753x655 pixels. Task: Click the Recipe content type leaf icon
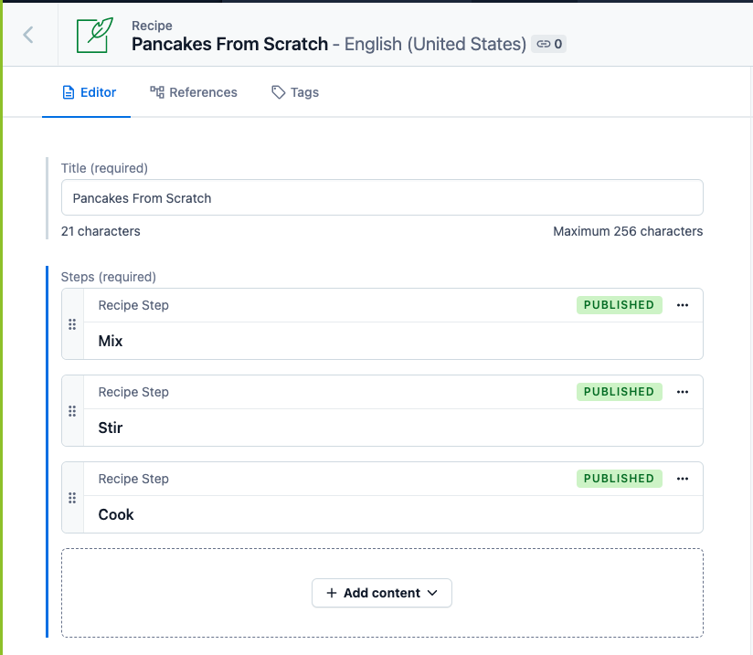(x=95, y=35)
